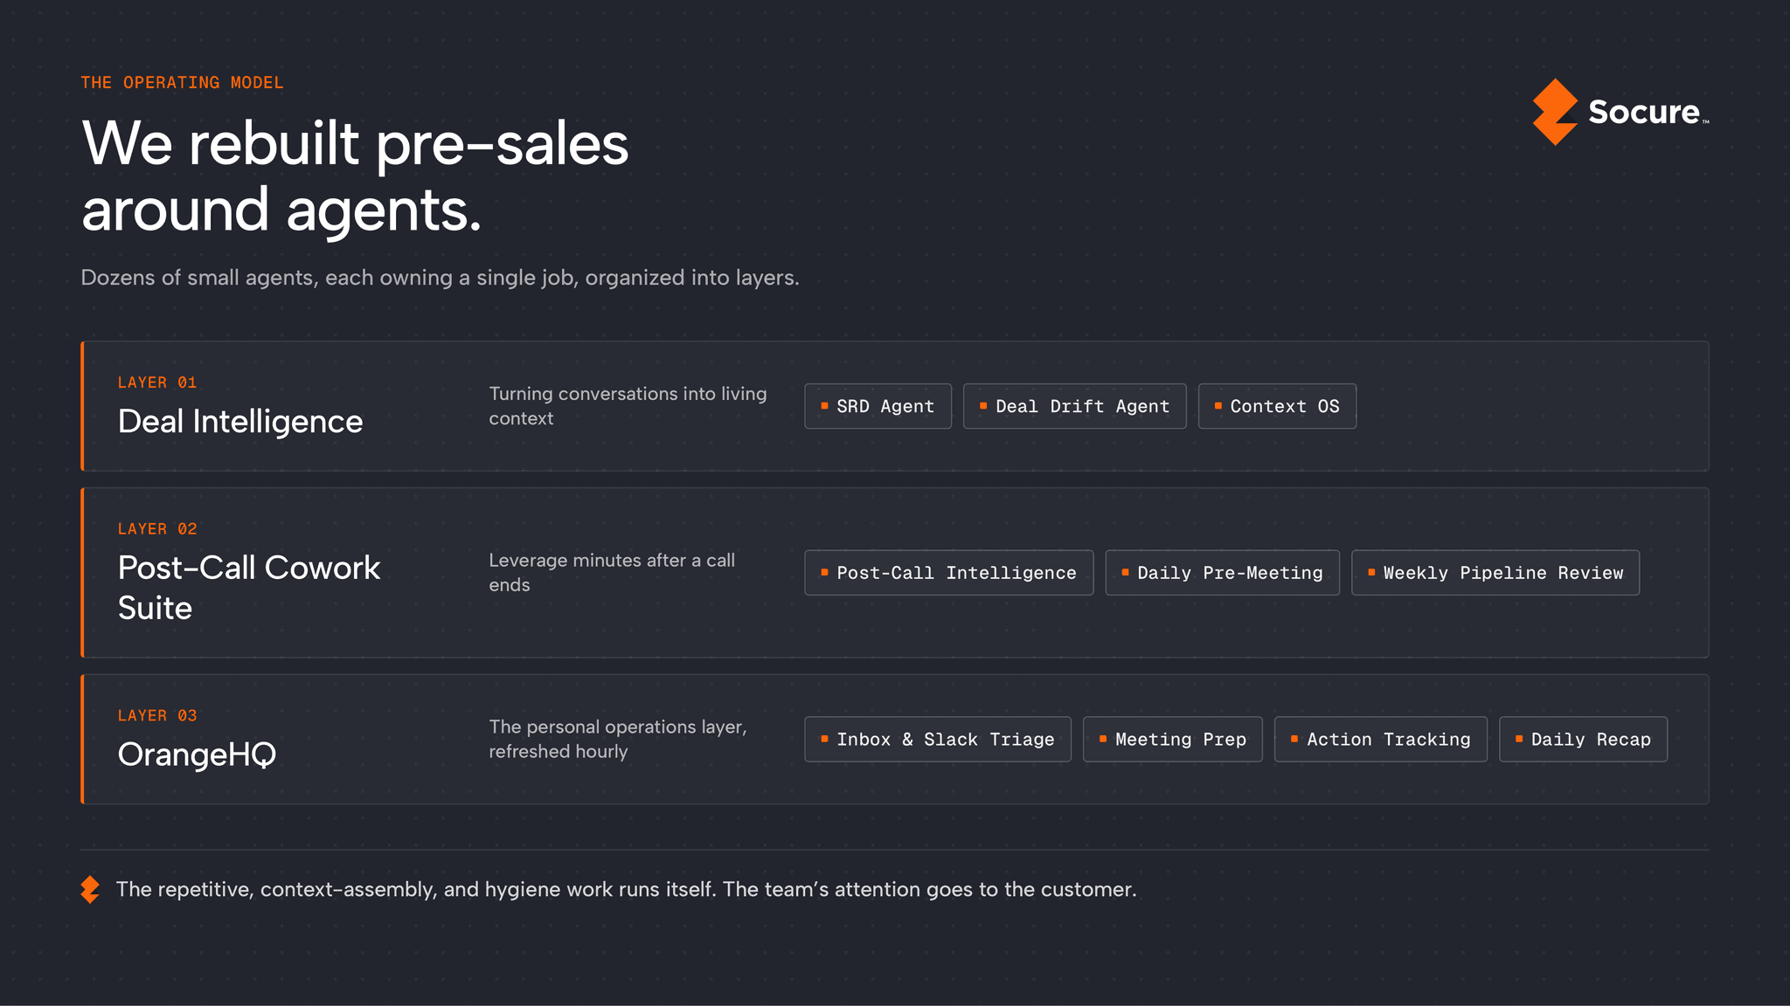Click the "LAYER 02" label

(157, 529)
